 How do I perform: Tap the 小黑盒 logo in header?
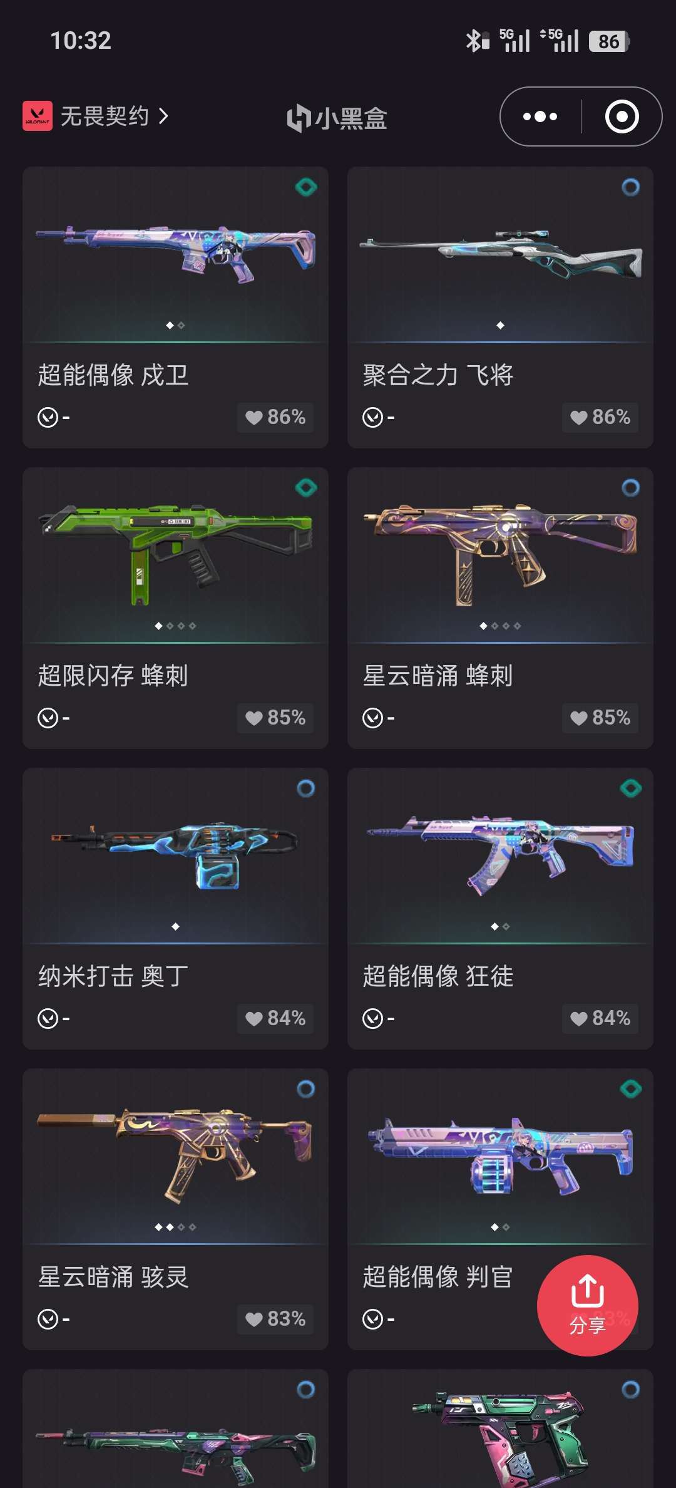[337, 118]
